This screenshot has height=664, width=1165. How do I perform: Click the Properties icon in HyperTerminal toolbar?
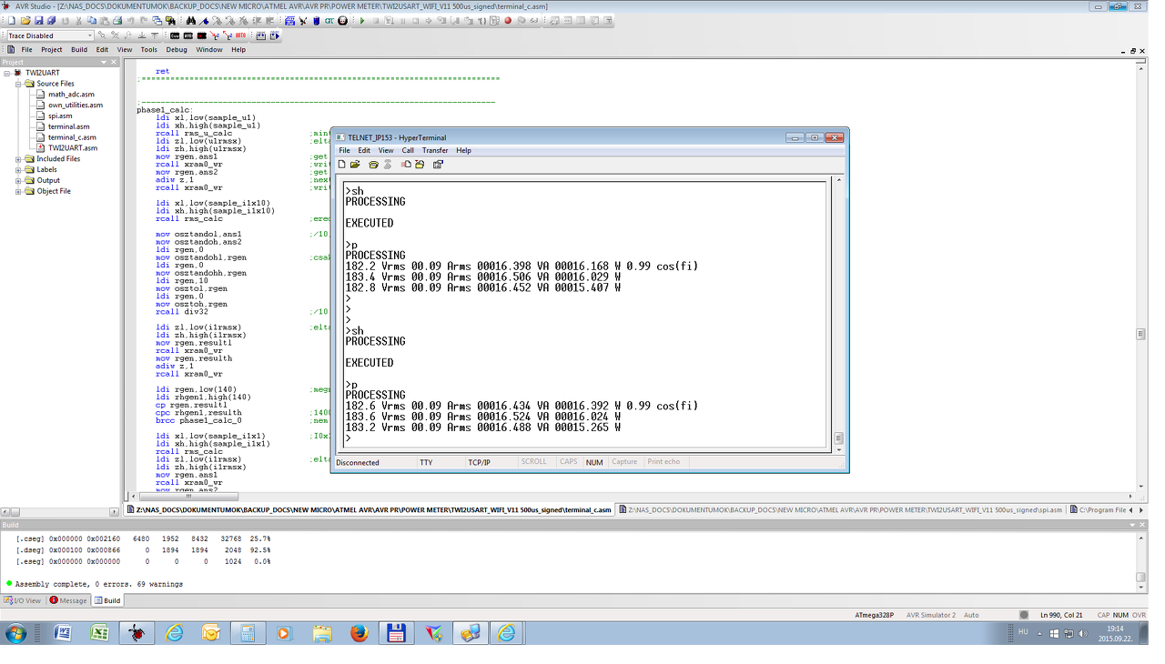[x=438, y=165]
